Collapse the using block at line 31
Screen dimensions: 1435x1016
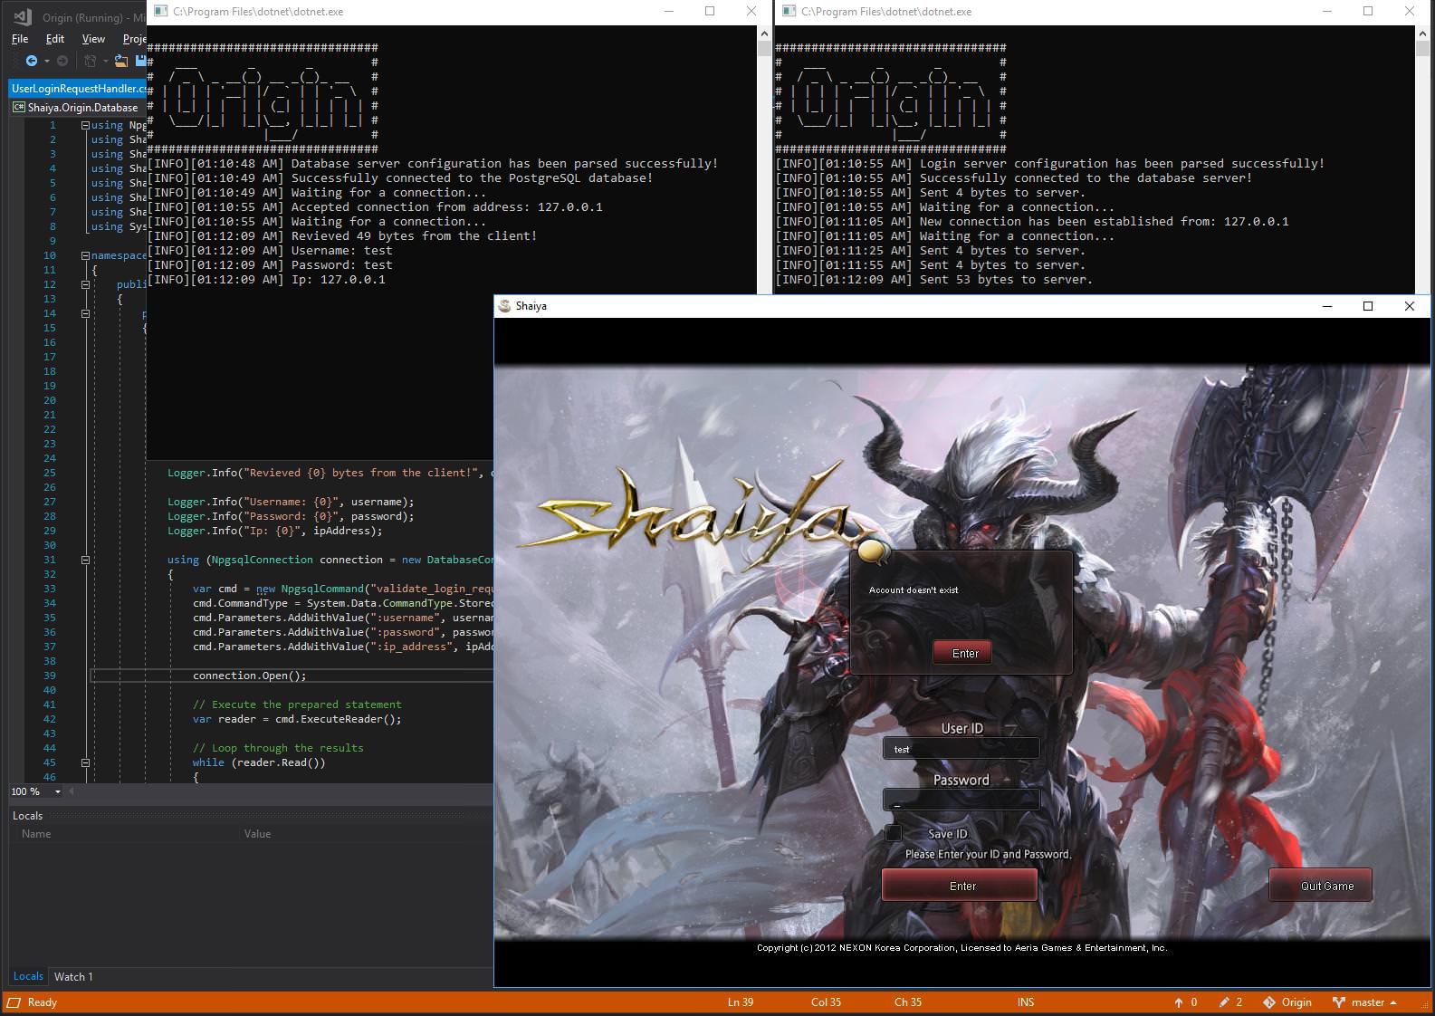tap(85, 560)
